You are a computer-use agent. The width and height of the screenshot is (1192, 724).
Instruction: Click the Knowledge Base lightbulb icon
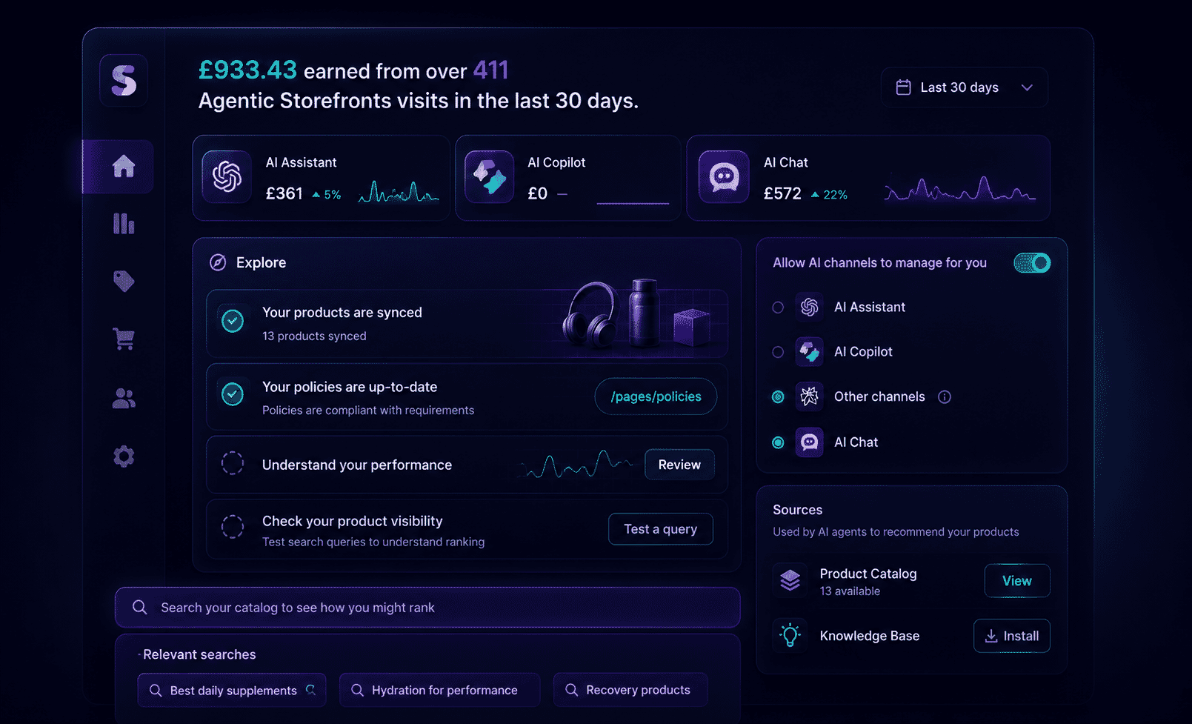pyautogui.click(x=790, y=635)
